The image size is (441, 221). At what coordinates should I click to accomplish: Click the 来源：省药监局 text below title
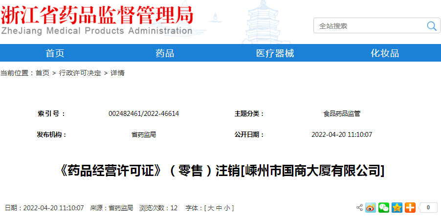111,208
